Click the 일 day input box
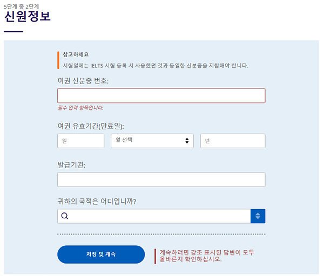Screen dimensions: 324x276 [x=80, y=141]
